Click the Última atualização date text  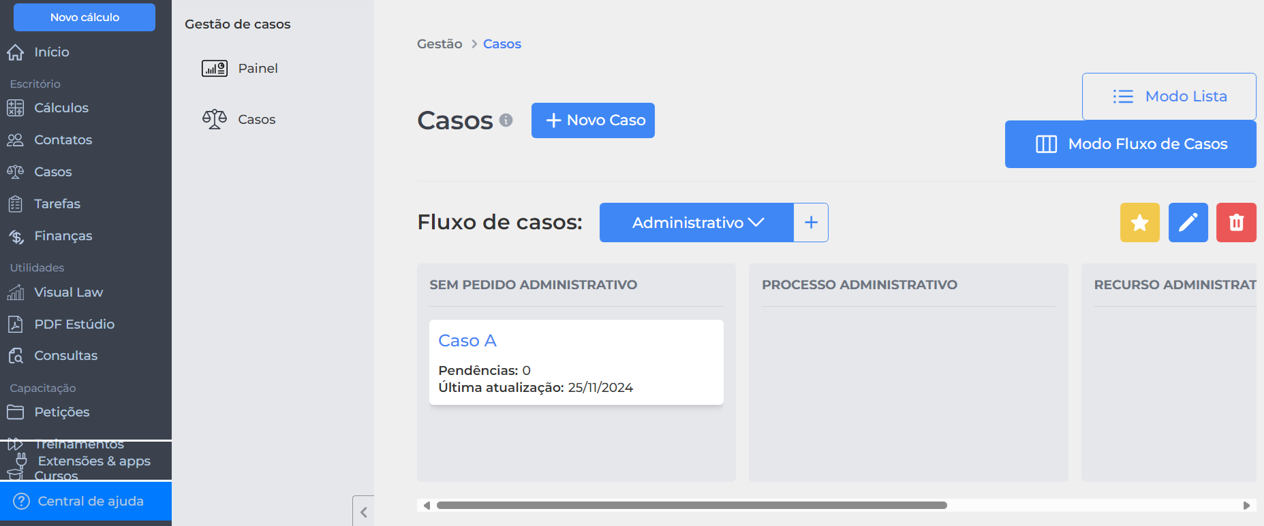click(536, 388)
